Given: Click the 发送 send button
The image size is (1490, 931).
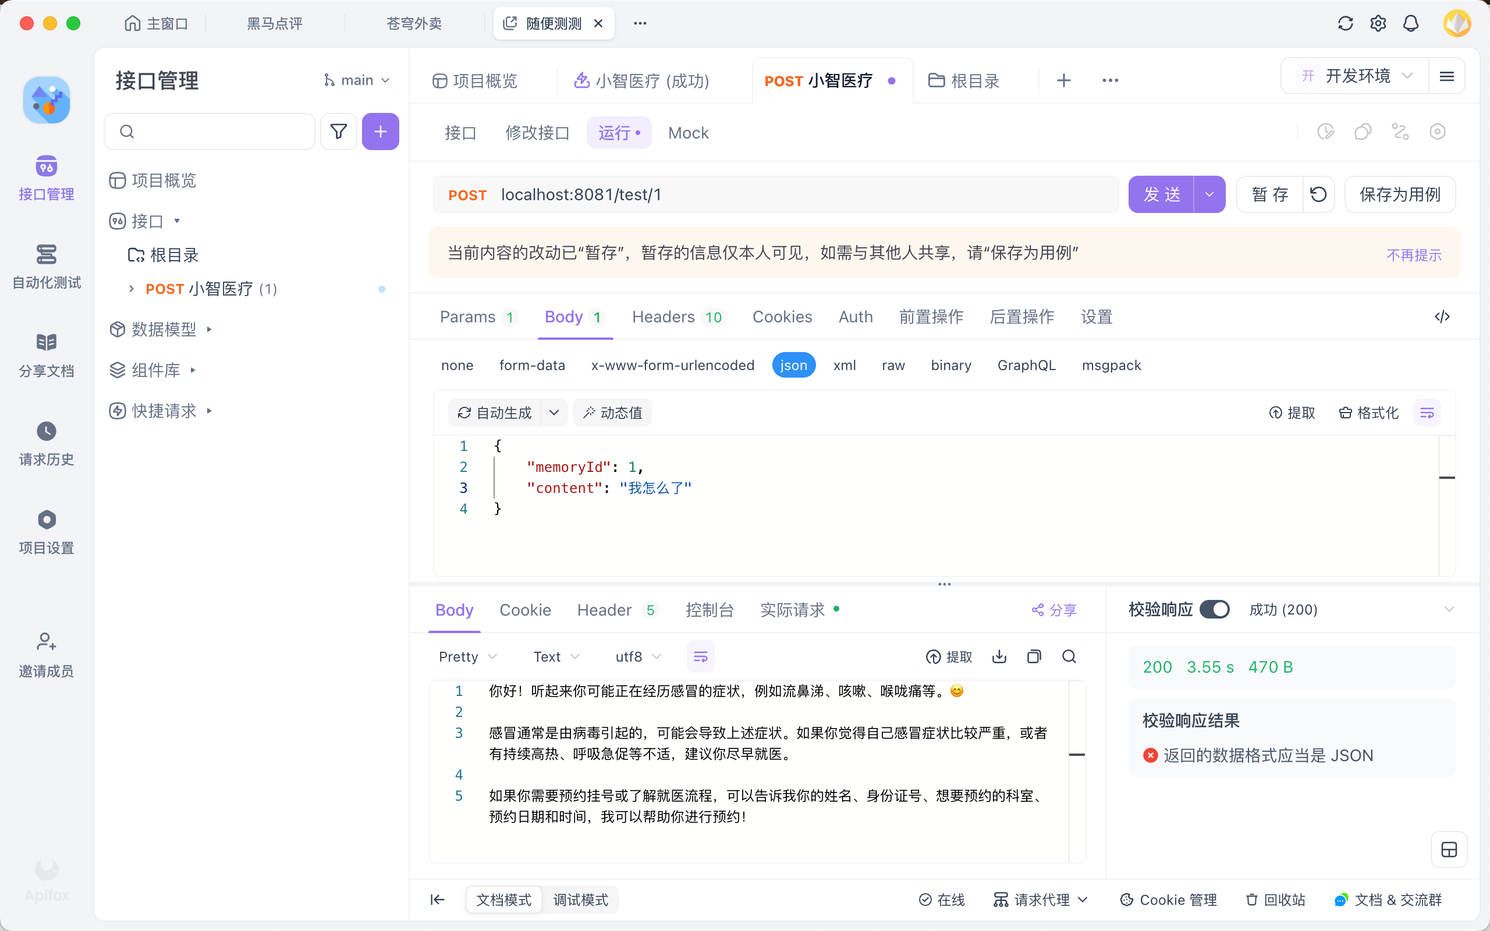Looking at the screenshot, I should pyautogui.click(x=1161, y=194).
